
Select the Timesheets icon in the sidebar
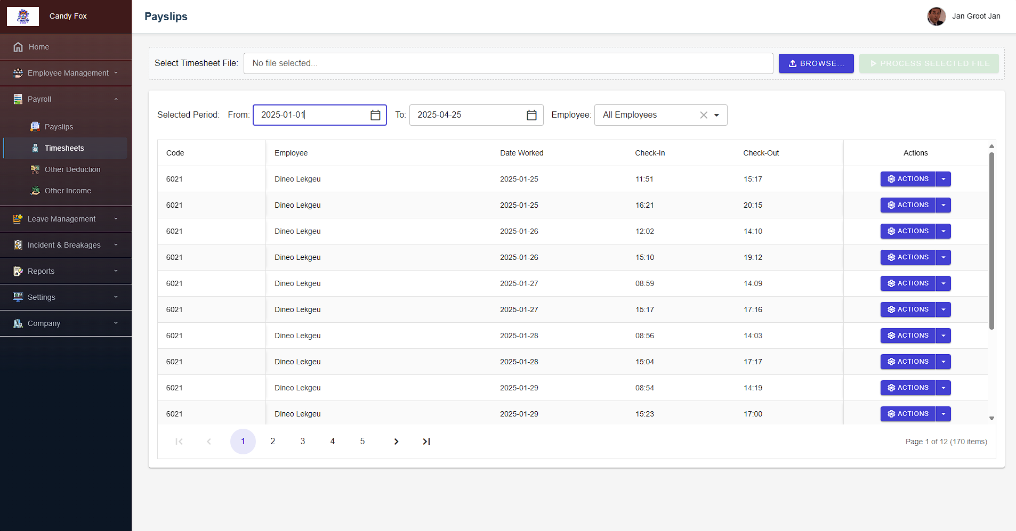click(35, 148)
